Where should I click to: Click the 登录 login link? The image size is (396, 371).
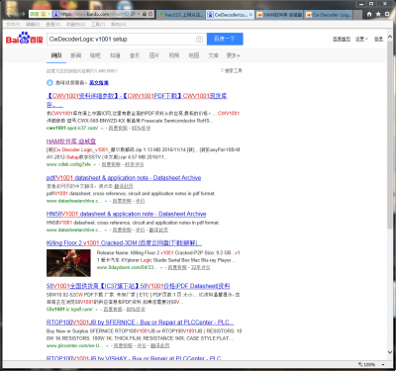[378, 39]
